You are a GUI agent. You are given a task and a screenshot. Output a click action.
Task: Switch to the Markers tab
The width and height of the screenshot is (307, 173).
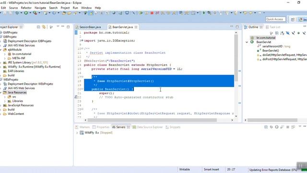tap(83, 127)
